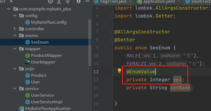The width and height of the screenshot is (211, 111).
Task: Place the cursor after @EnumValue annotation
Action: [156, 72]
